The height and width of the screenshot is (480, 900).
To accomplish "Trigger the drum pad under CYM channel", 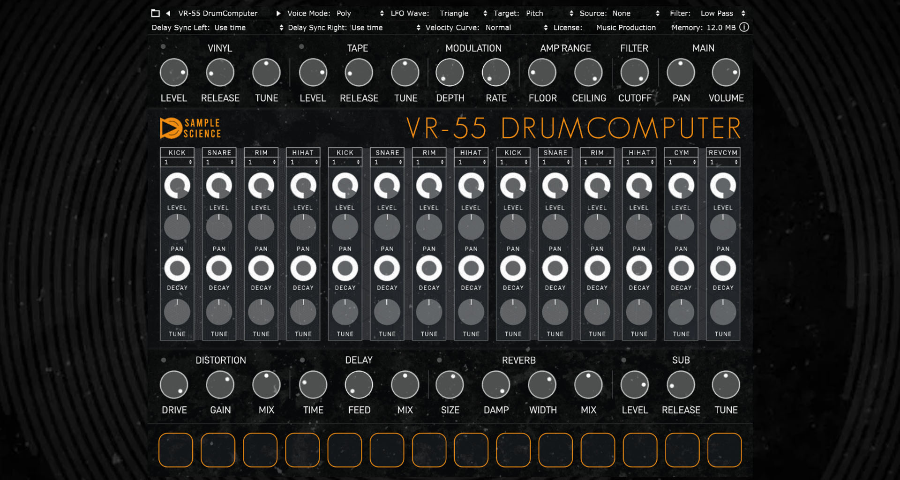I will click(x=682, y=450).
